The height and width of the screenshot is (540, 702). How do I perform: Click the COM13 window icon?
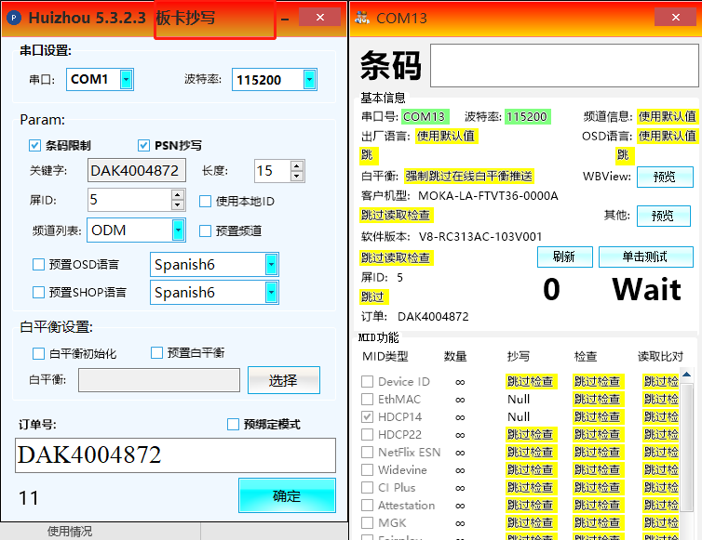pos(363,19)
